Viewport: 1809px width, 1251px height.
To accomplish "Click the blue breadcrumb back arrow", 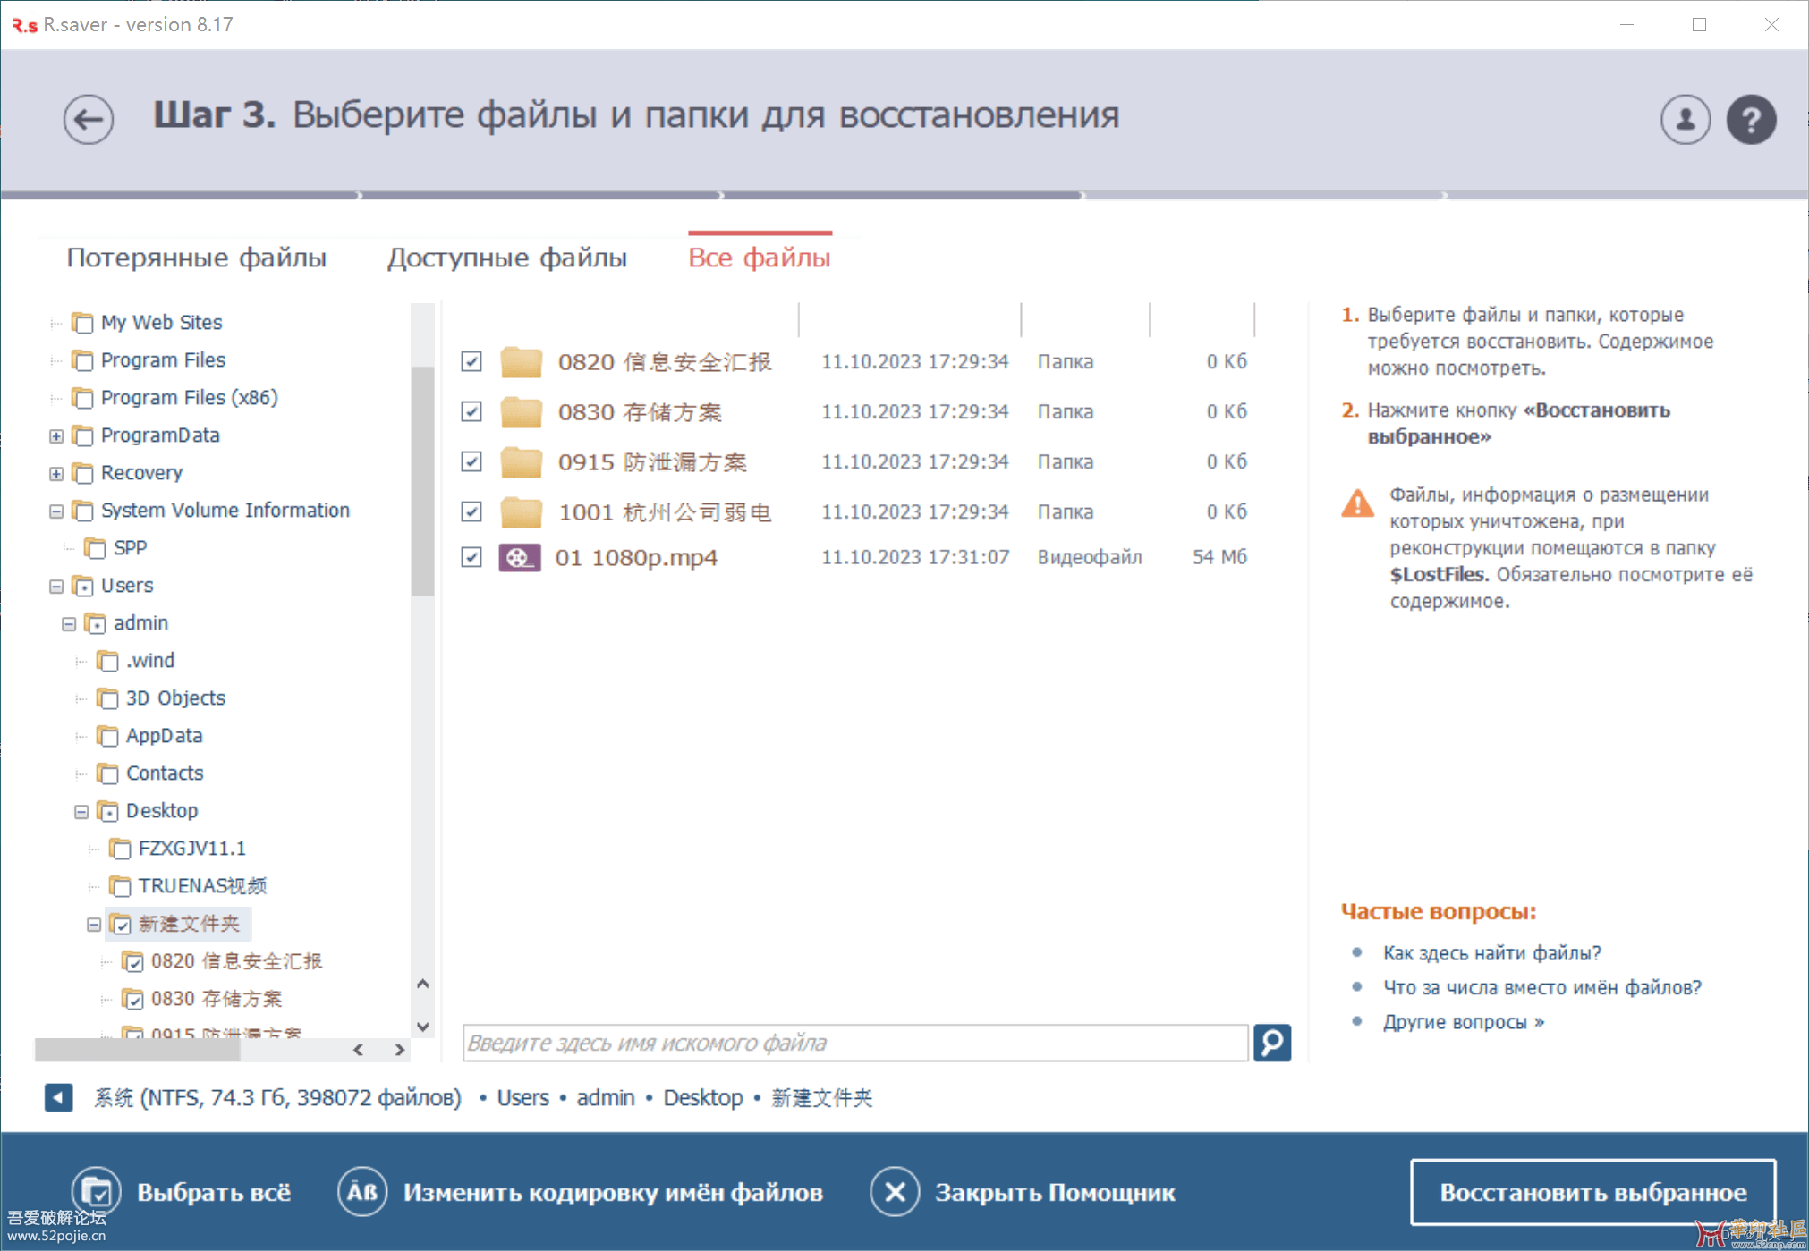I will tap(58, 1097).
